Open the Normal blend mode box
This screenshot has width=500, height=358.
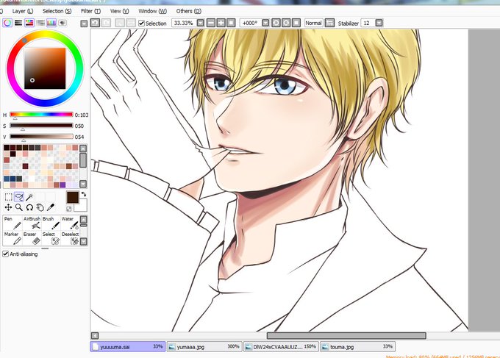313,23
